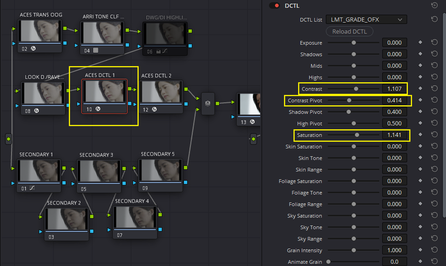This screenshot has width=446, height=266.
Task: Select the disabled DWG/DI HIGHLI node
Action: (165, 38)
